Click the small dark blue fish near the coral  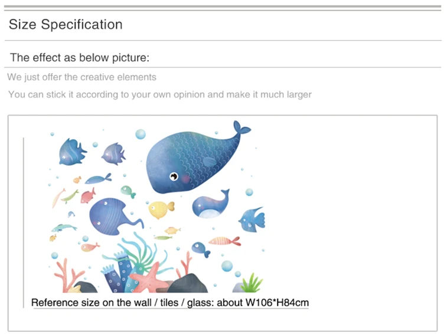(201, 249)
